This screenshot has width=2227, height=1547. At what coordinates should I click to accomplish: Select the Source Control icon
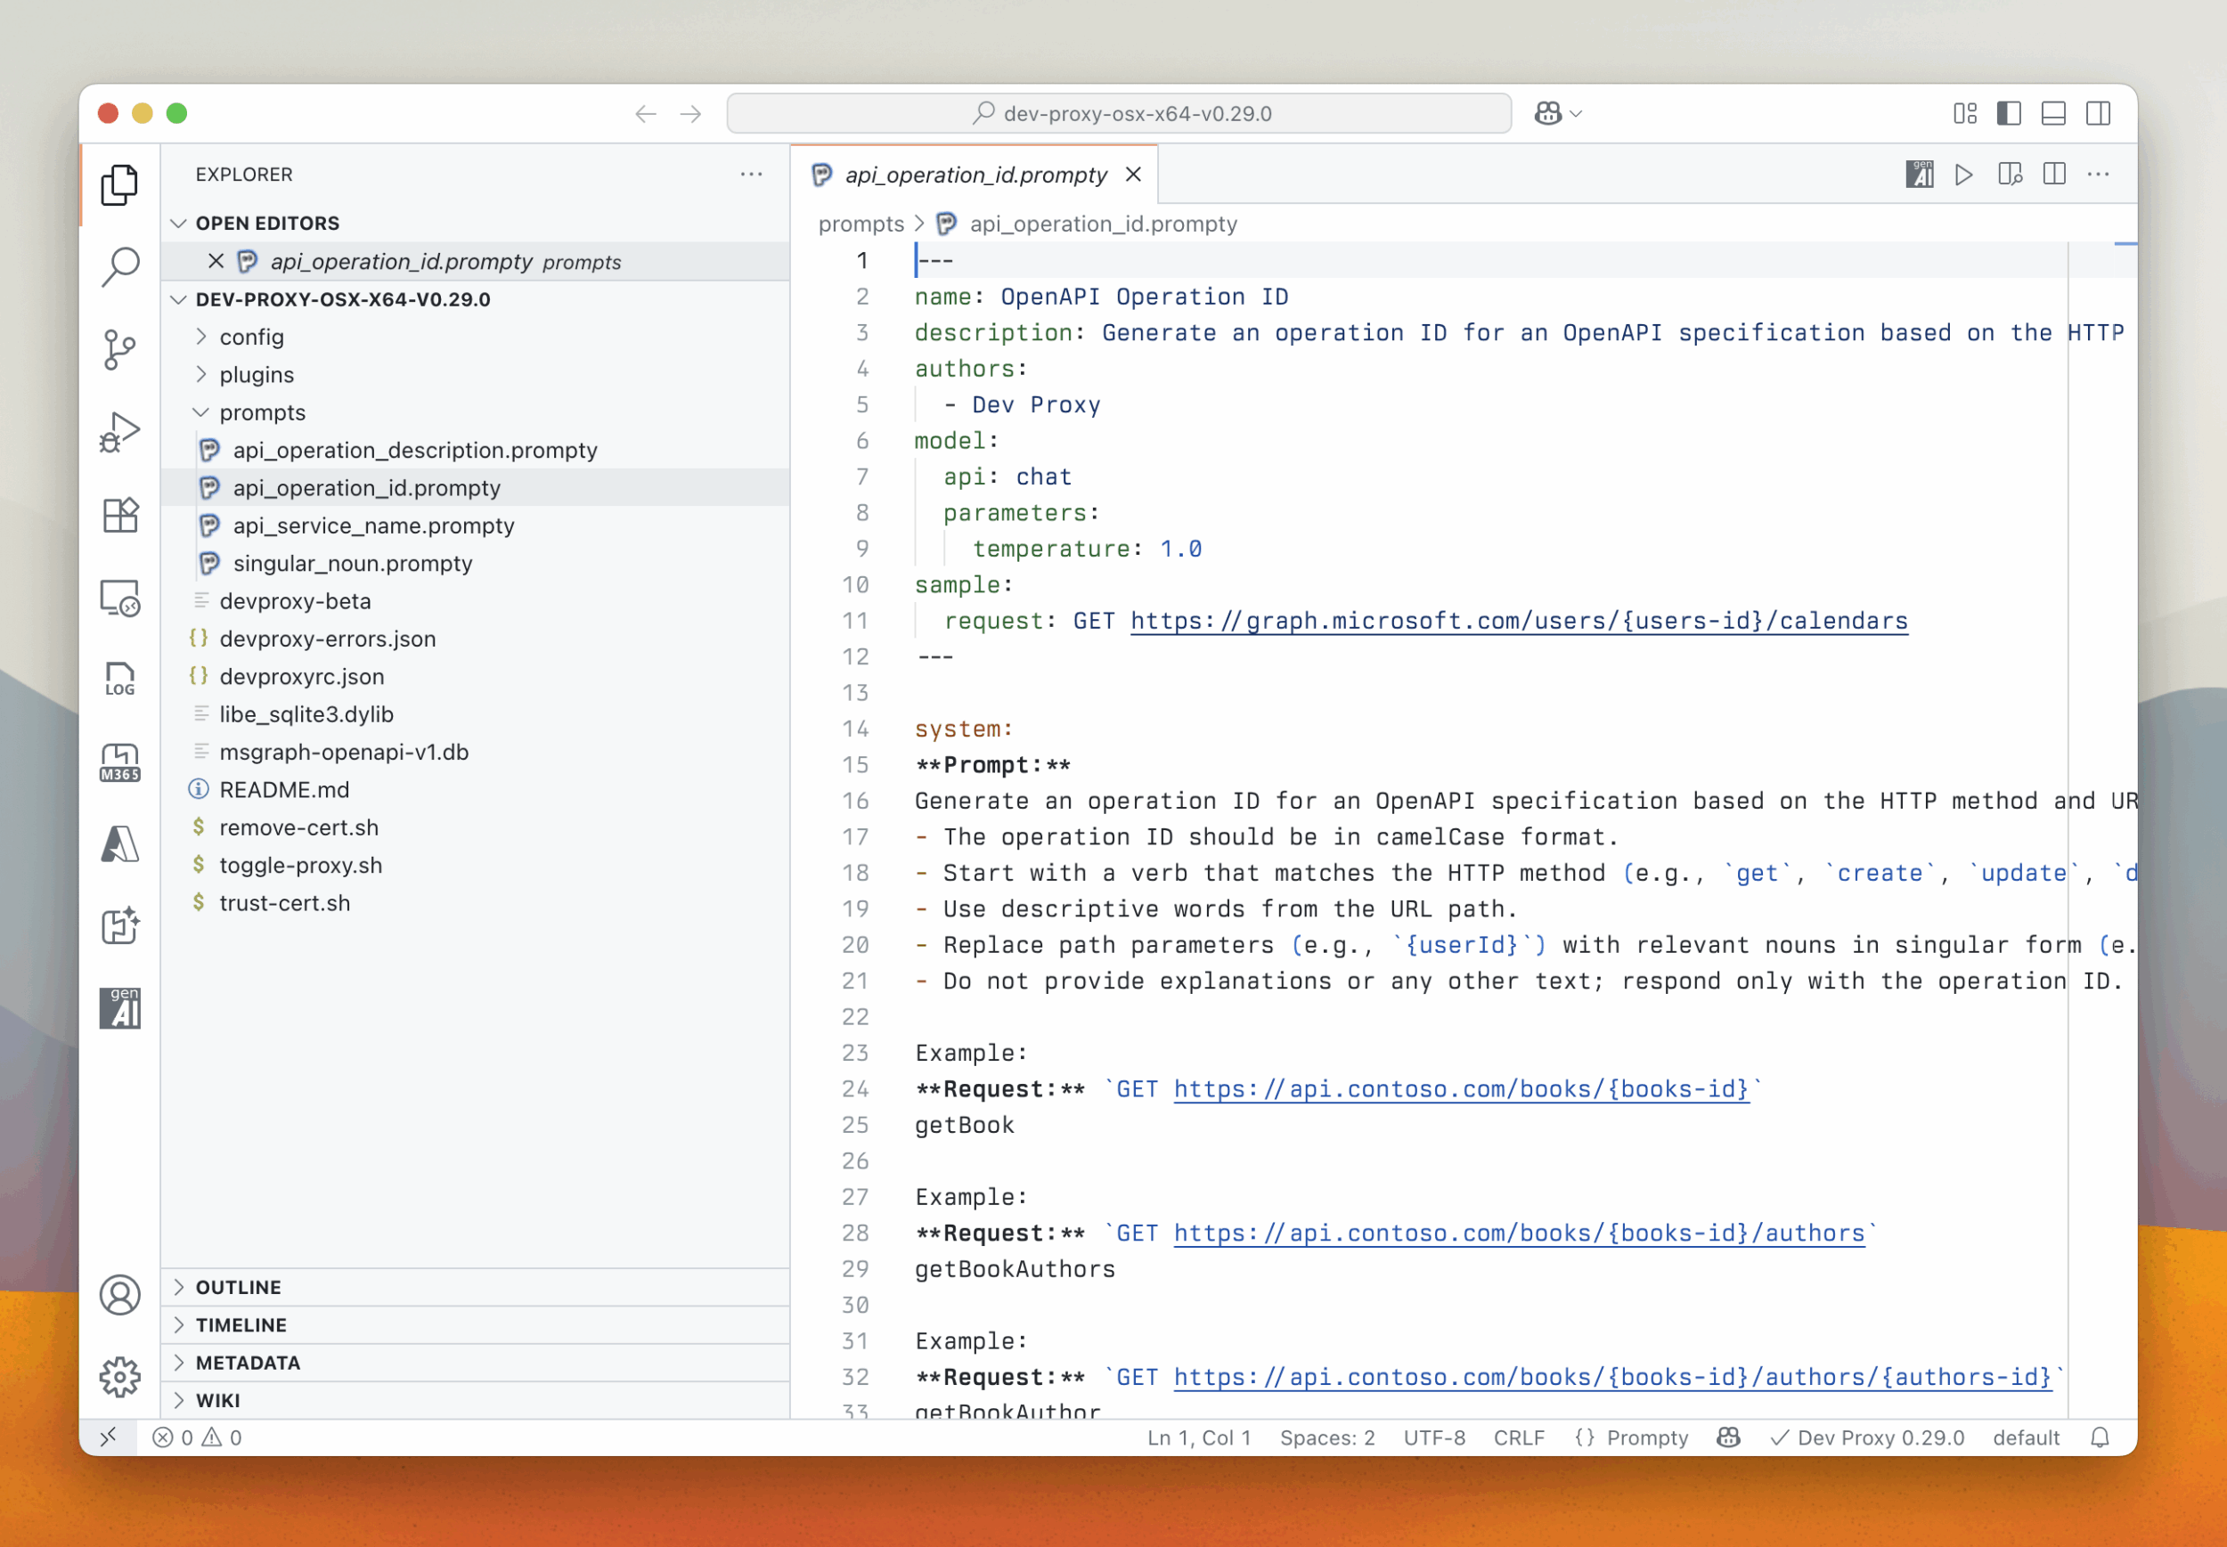(119, 350)
